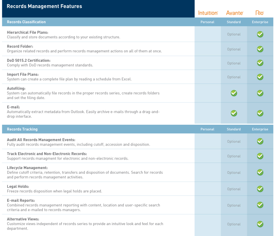Click 'Fully audit records management events' description
This screenshot has width=275, height=236.
point(79,145)
